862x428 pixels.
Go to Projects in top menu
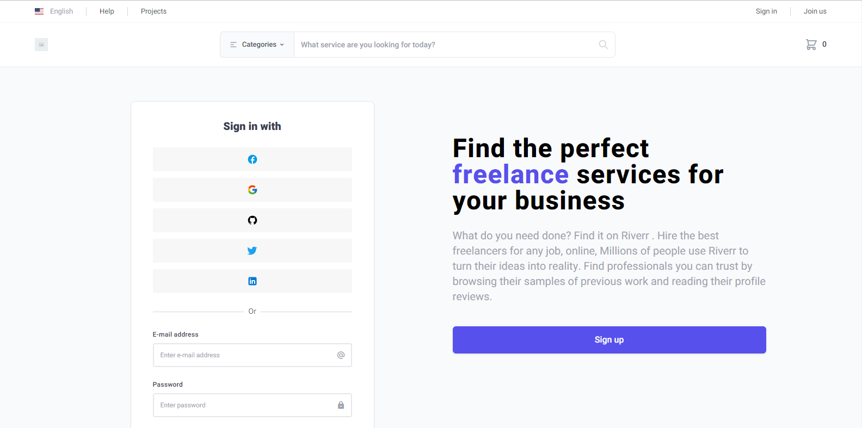click(153, 11)
